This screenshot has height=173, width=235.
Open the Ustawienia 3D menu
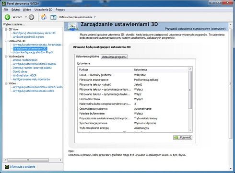[x=43, y=10]
